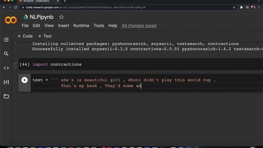Bookmark this page with the address bar star
The width and height of the screenshot is (263, 148).
pyautogui.click(x=234, y=7)
